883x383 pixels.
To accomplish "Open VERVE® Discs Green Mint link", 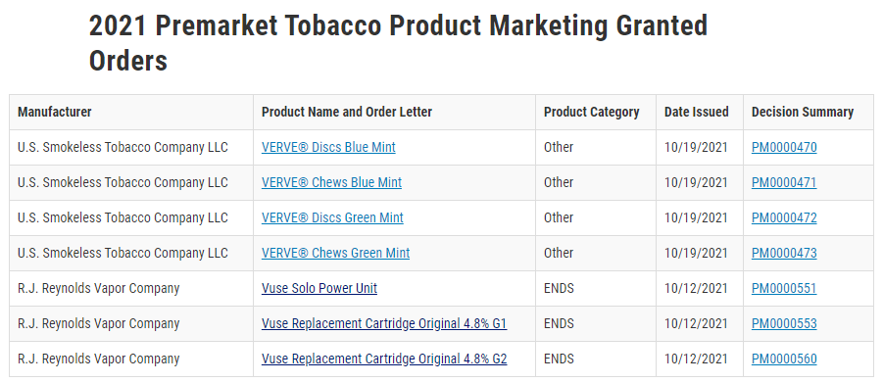I will (x=332, y=218).
